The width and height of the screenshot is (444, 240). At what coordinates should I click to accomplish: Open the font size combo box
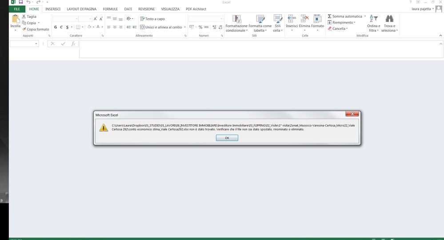point(85,19)
